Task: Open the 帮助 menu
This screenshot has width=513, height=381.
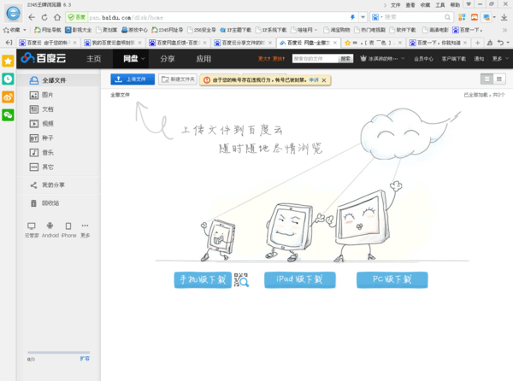Action: [x=455, y=5]
